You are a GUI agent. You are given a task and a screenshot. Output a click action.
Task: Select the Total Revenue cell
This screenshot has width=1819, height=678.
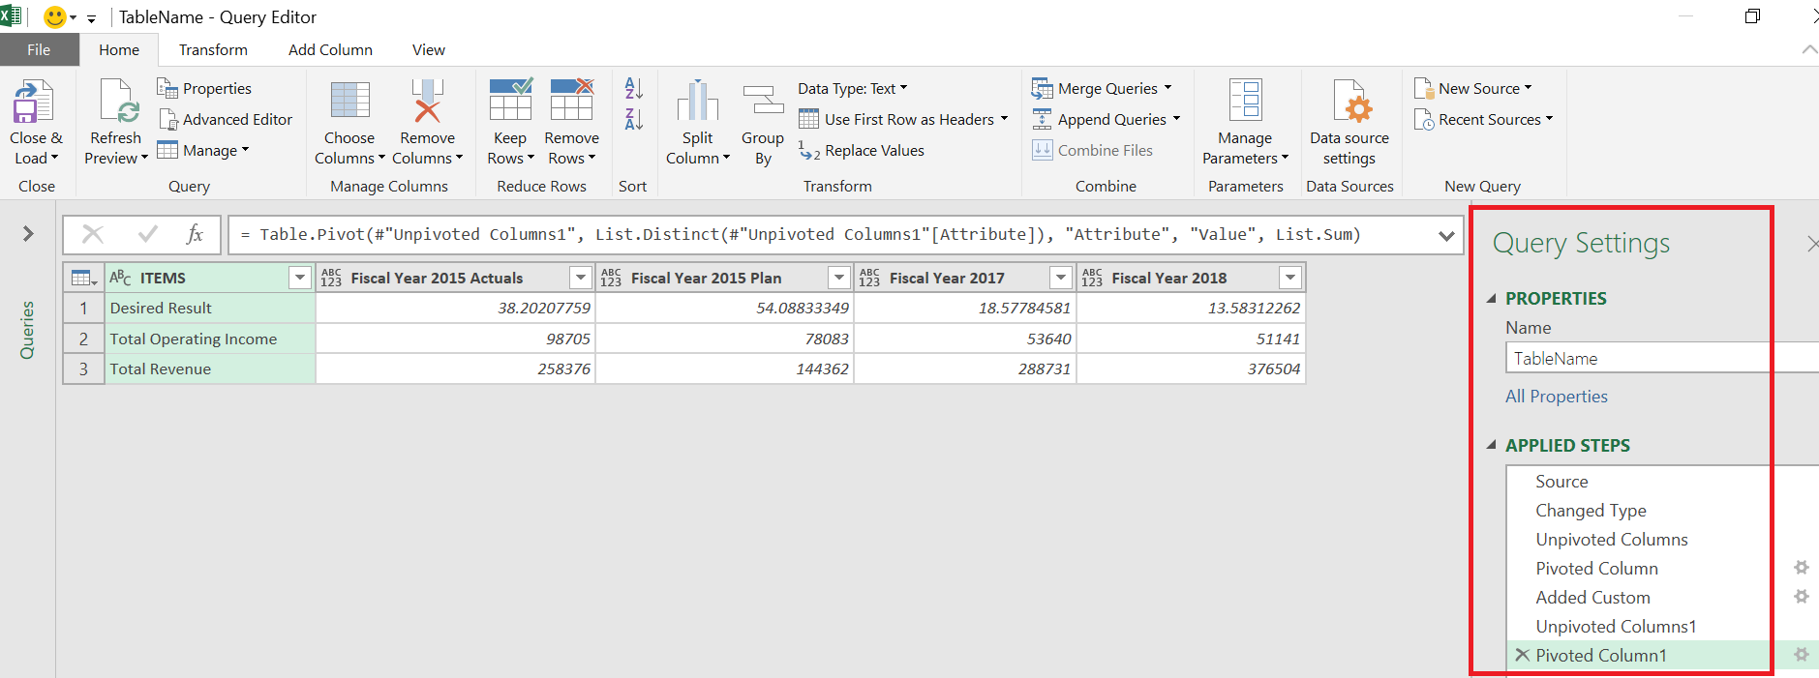pos(210,369)
